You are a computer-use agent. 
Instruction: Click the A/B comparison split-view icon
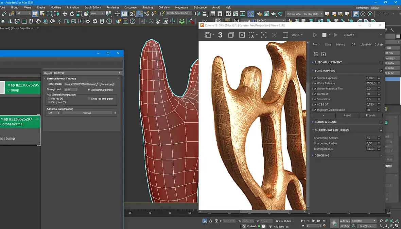coord(285,35)
